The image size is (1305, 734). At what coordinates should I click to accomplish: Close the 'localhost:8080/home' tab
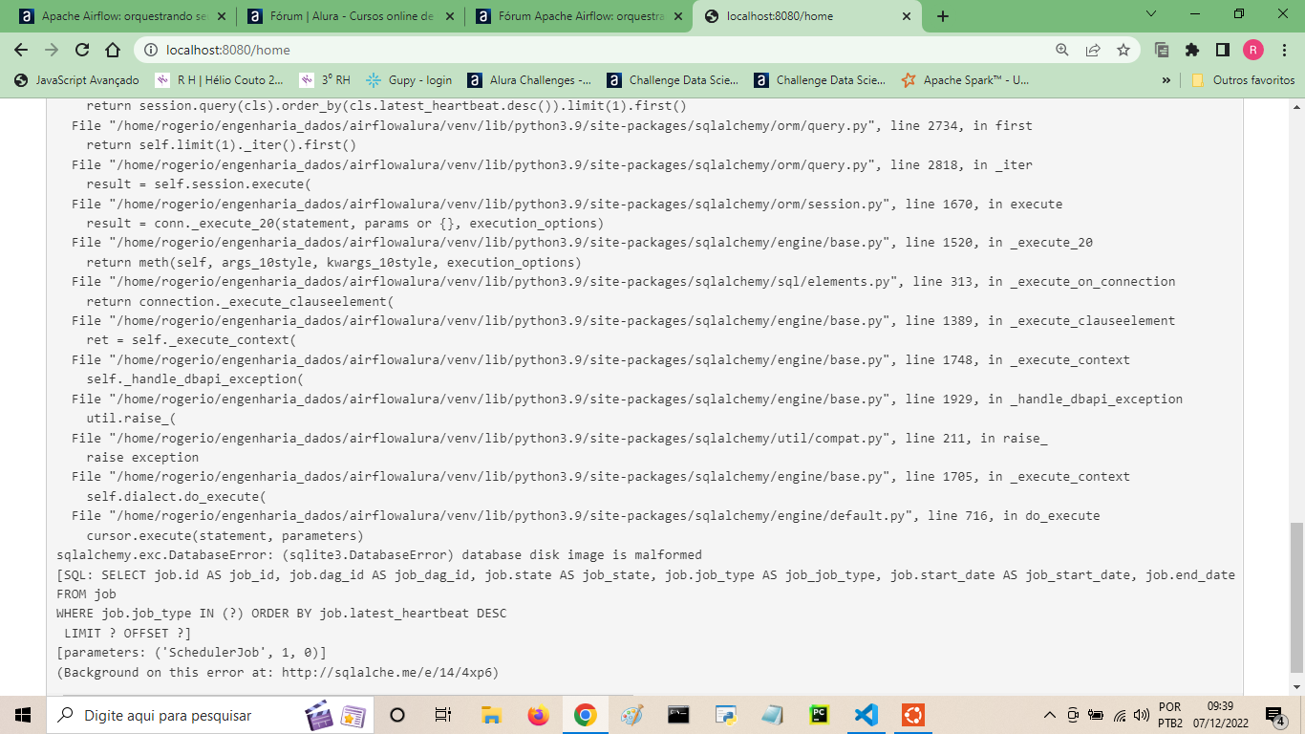[906, 16]
